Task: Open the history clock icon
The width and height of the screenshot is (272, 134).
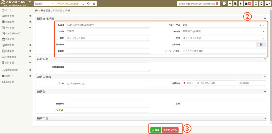Action: 256,4
